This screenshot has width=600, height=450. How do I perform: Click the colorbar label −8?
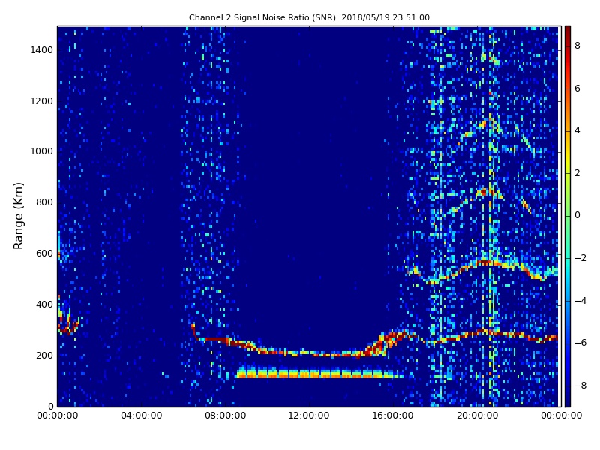pyautogui.click(x=580, y=385)
